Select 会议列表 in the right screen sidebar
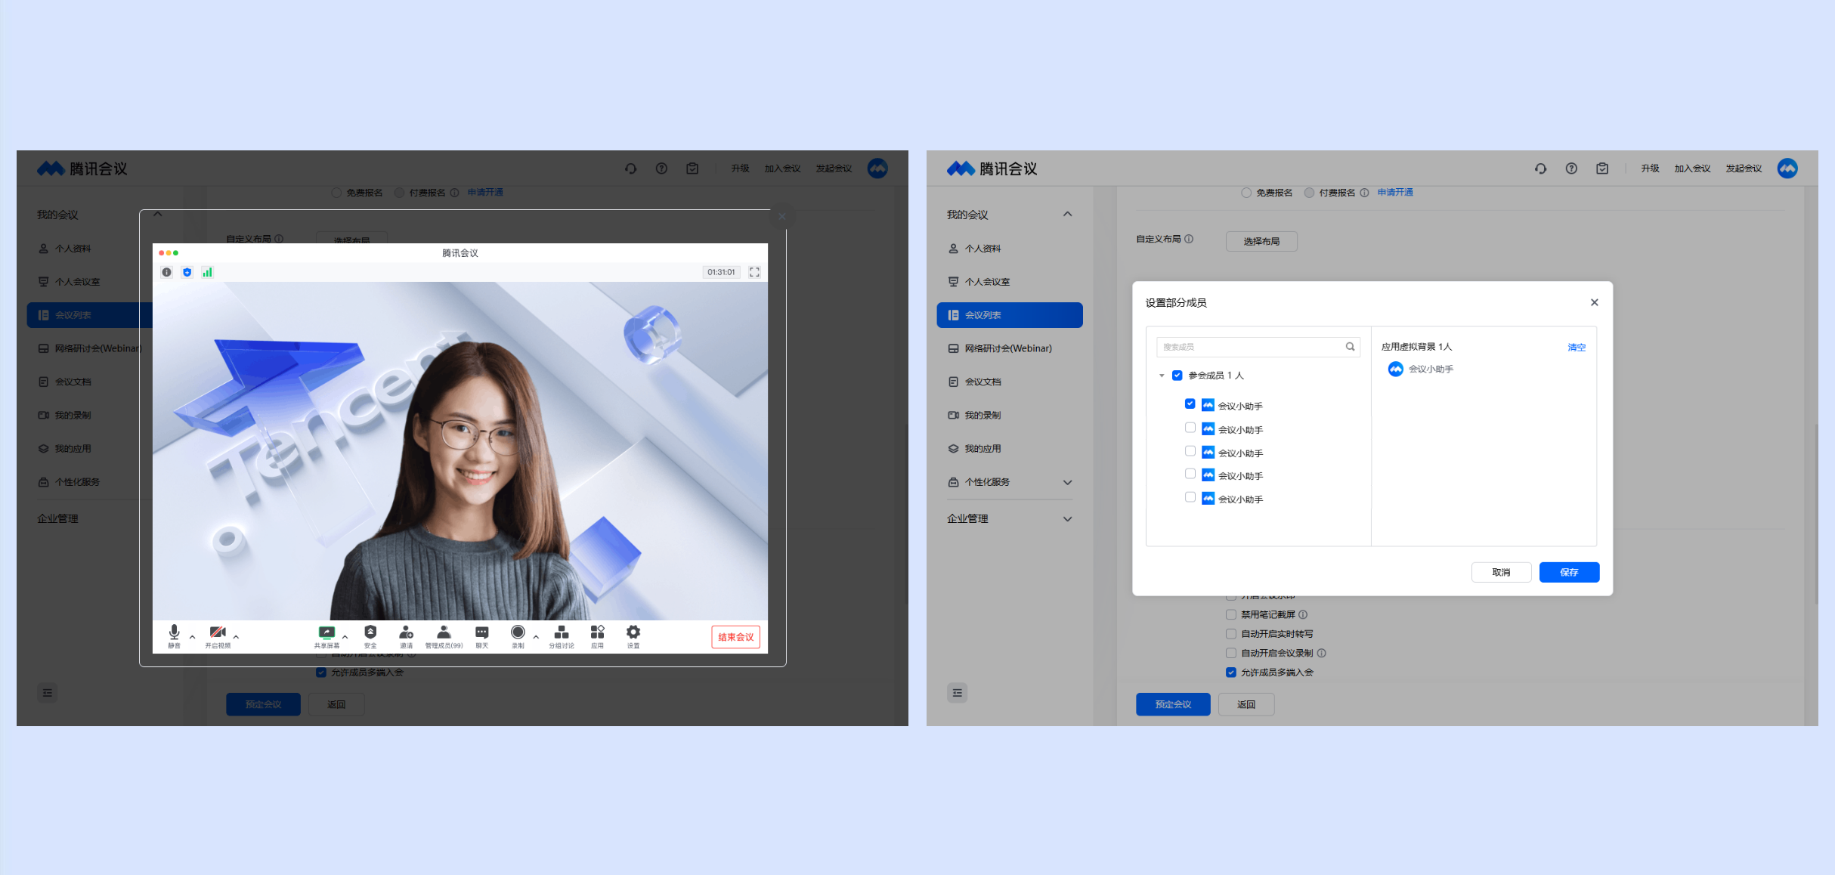The height and width of the screenshot is (875, 1835). (x=1010, y=315)
